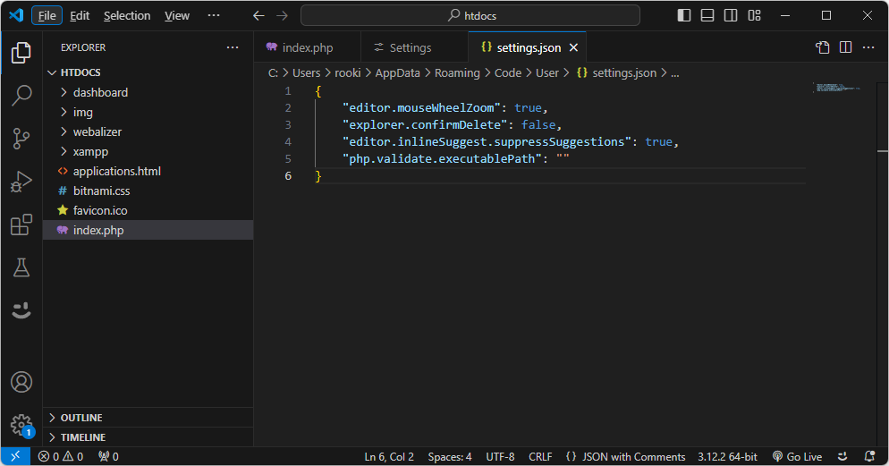
Task: Open the View menu
Action: point(177,16)
